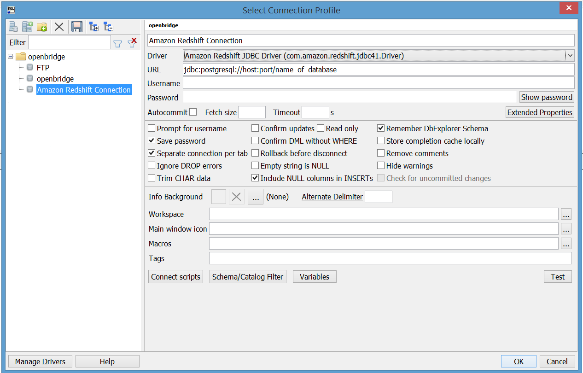Collapse the openbridge folder node
The height and width of the screenshot is (373, 583).
(11, 57)
